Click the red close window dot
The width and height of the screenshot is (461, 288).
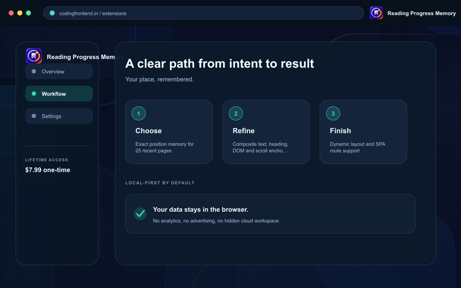(x=11, y=13)
